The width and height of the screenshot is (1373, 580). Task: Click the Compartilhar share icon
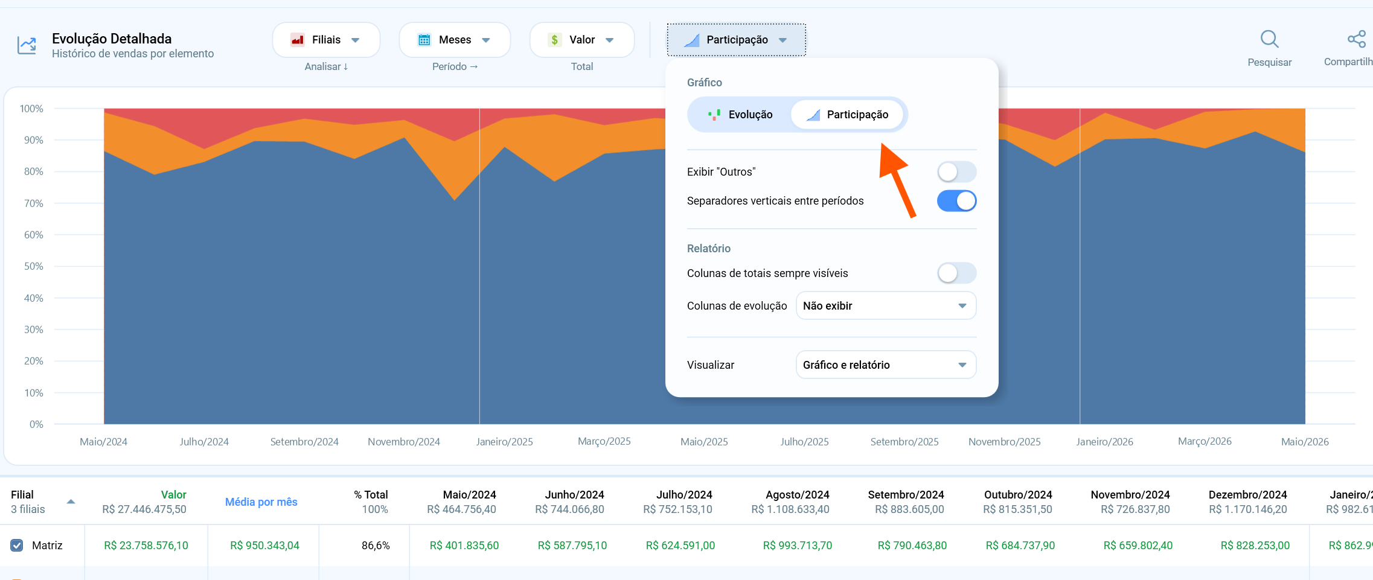(x=1356, y=39)
